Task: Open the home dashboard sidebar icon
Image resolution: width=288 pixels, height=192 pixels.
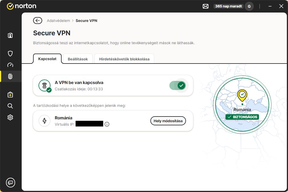Action: pos(10,35)
